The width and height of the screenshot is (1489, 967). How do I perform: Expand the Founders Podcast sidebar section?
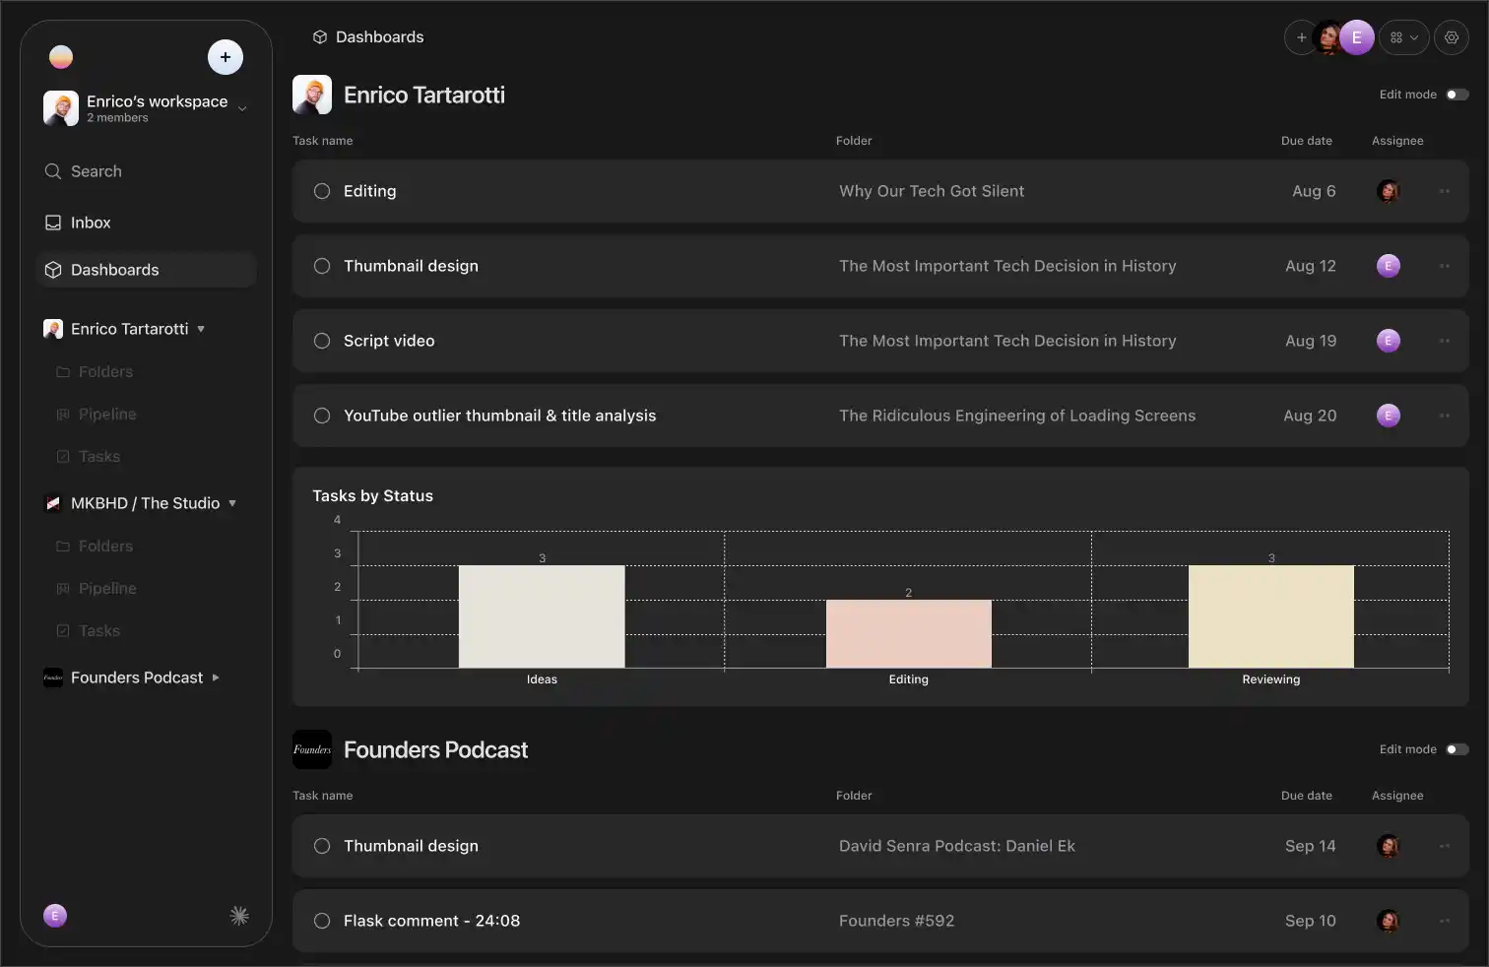(216, 677)
